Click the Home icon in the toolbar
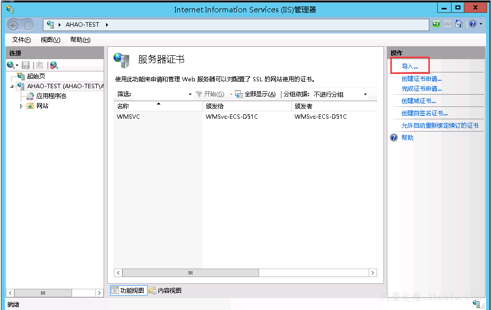Image resolution: width=491 pixels, height=310 pixels. (458, 24)
